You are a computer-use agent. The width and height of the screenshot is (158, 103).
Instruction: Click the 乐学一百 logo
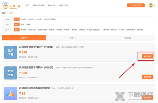click(11, 6)
